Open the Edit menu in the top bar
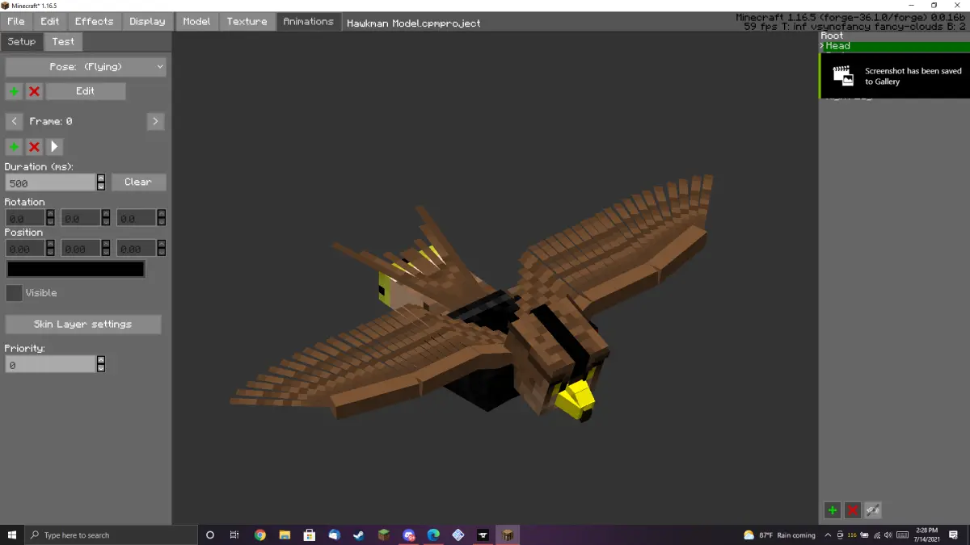This screenshot has height=545, width=970. 50,22
